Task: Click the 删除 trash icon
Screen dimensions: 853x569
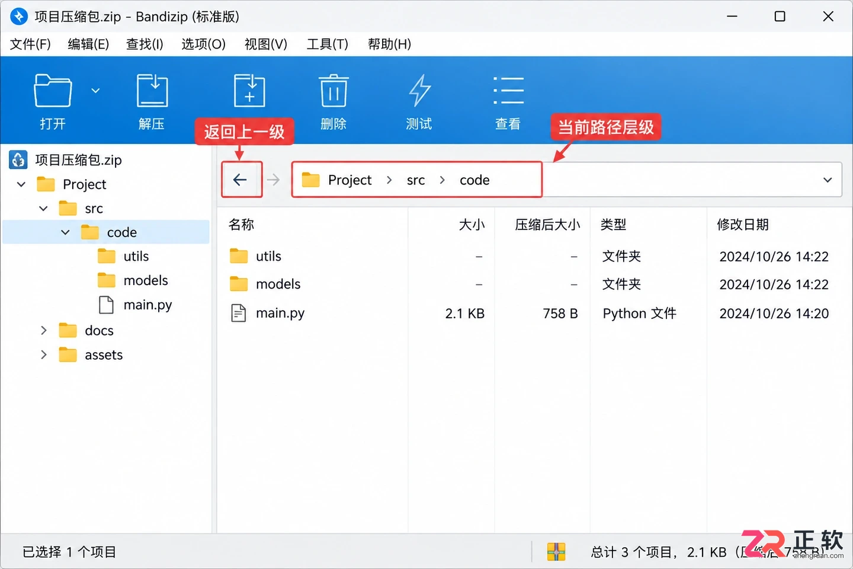Action: tap(333, 91)
